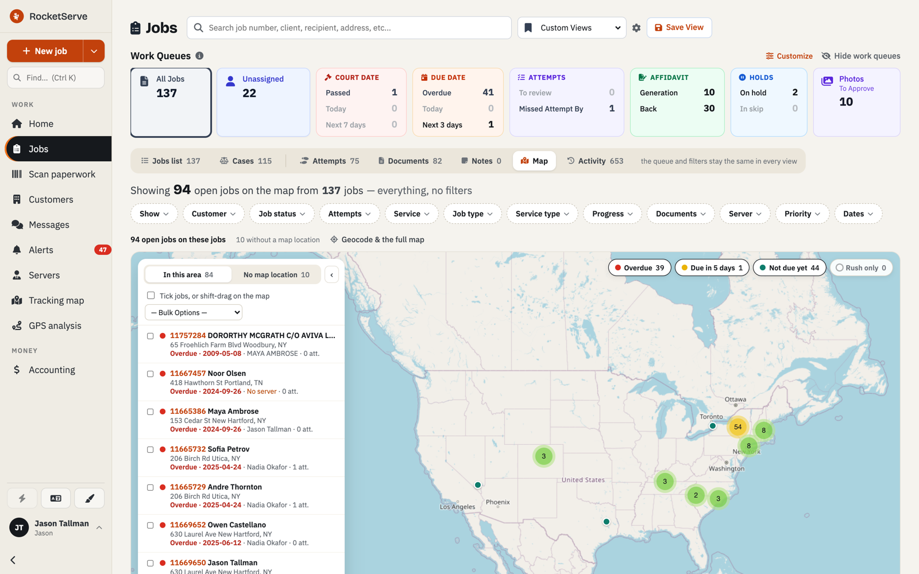Switch to the Attempts tab

click(330, 161)
